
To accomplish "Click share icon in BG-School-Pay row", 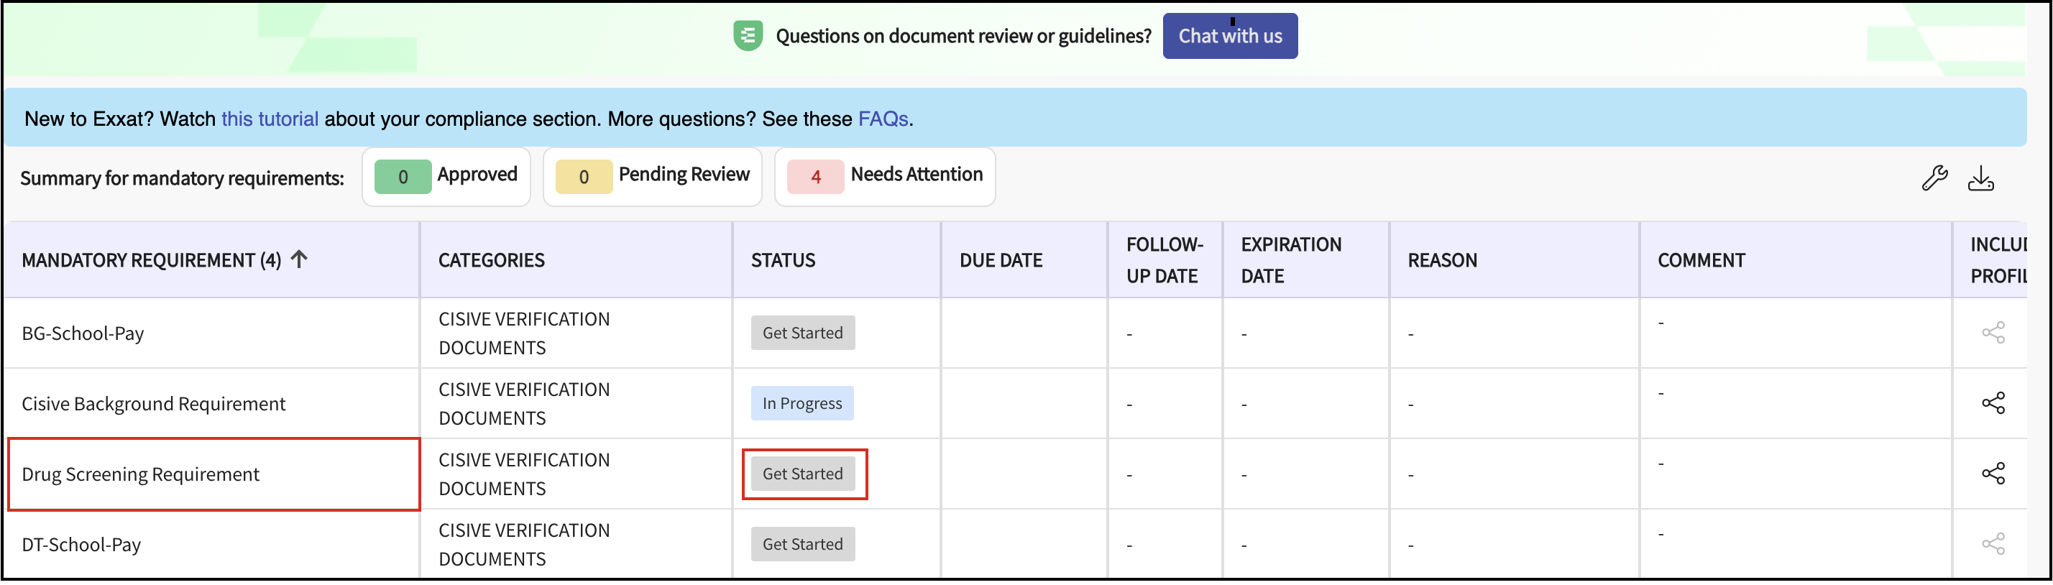I will pos(1993,332).
